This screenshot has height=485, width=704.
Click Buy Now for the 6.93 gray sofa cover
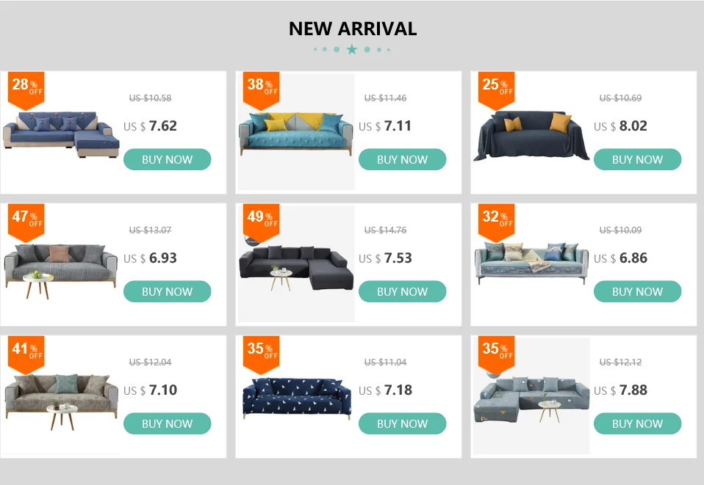tap(167, 291)
